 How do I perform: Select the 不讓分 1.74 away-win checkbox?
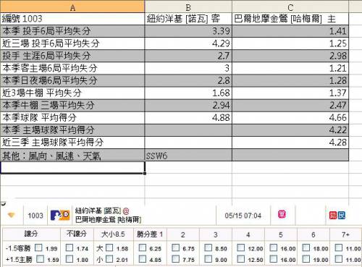(70, 247)
